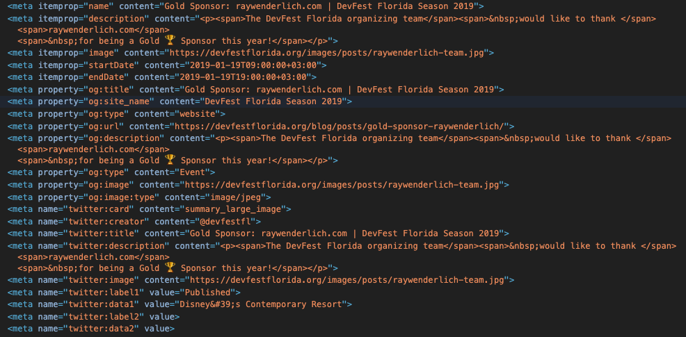Screen dimensions: 686x337
Task: Click the property="og:url" attribute
Action: (x=81, y=126)
